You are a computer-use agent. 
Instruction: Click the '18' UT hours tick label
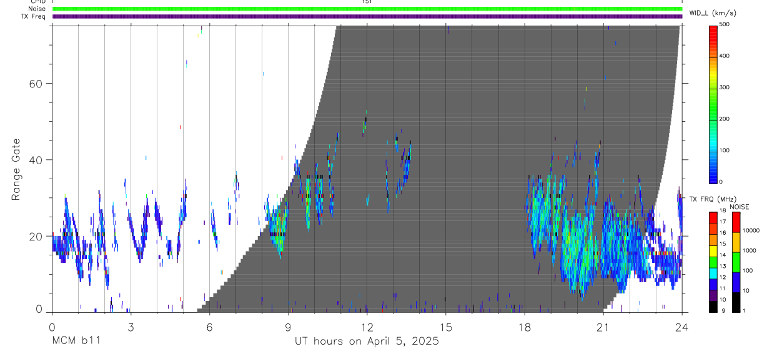coord(525,325)
